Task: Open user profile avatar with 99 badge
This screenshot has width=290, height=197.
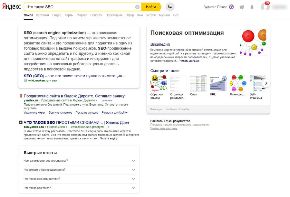Action: 265,7
